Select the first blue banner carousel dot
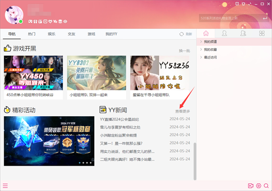 pyautogui.click(x=80, y=163)
